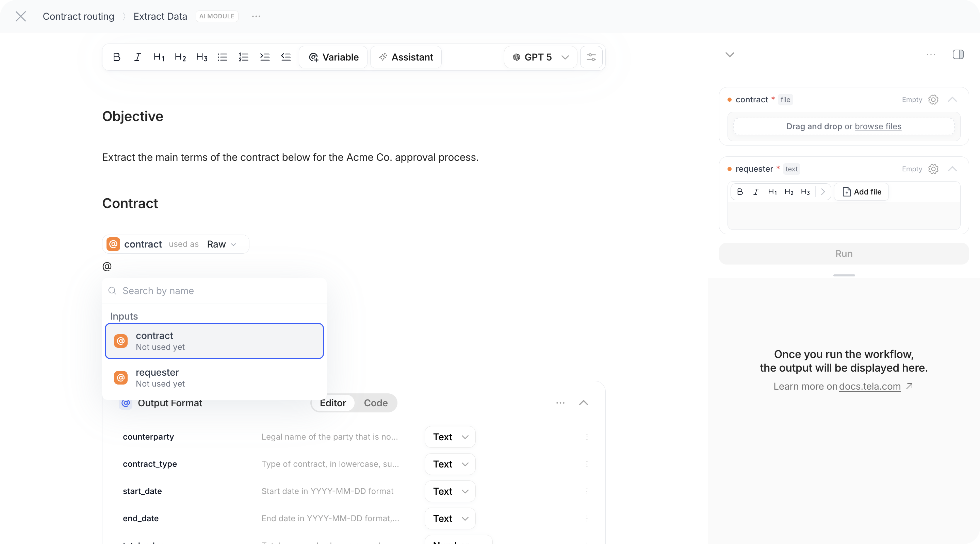Toggle the side panel layout icon
Image resolution: width=980 pixels, height=544 pixels.
tap(958, 55)
